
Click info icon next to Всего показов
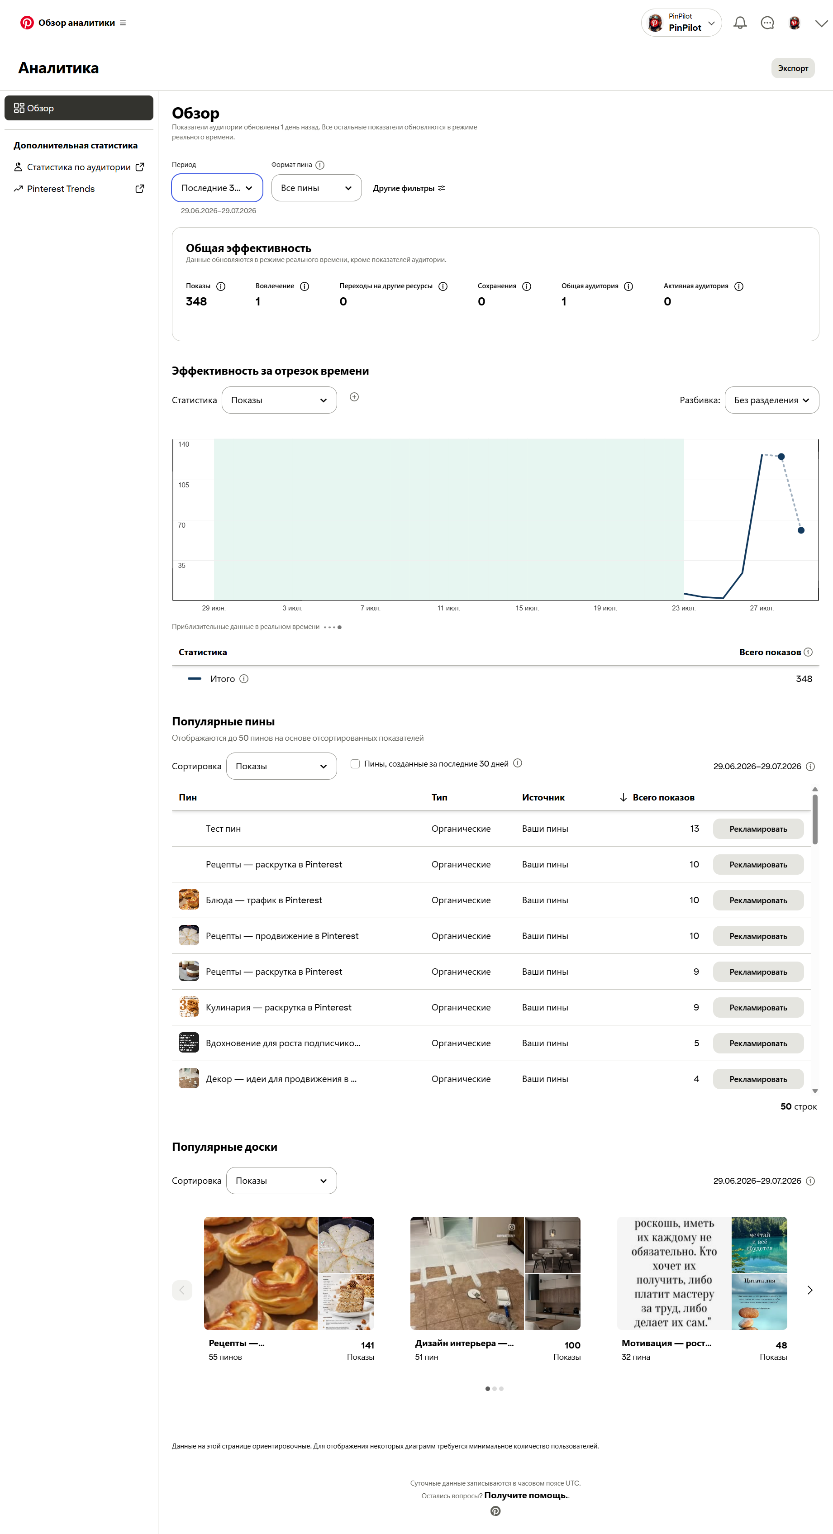coord(808,652)
